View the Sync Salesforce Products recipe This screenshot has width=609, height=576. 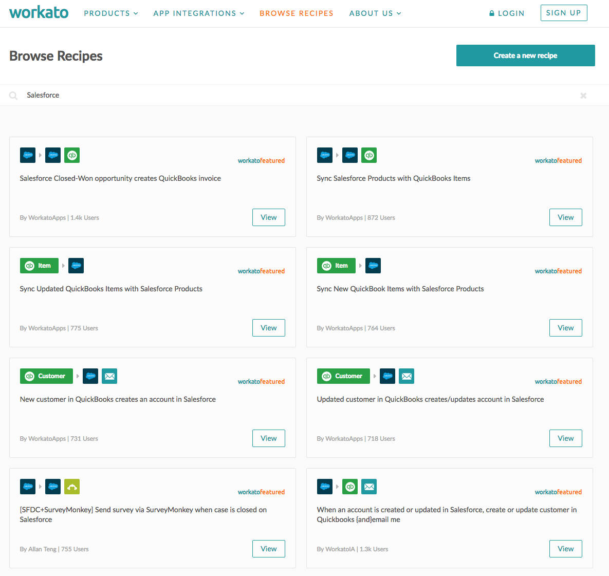565,217
